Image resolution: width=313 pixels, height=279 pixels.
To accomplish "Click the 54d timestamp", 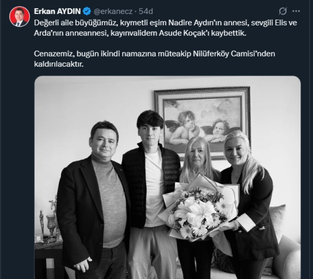I will pos(146,11).
